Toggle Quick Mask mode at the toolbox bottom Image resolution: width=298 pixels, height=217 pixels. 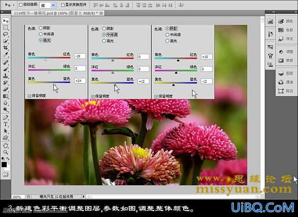coord(5,174)
